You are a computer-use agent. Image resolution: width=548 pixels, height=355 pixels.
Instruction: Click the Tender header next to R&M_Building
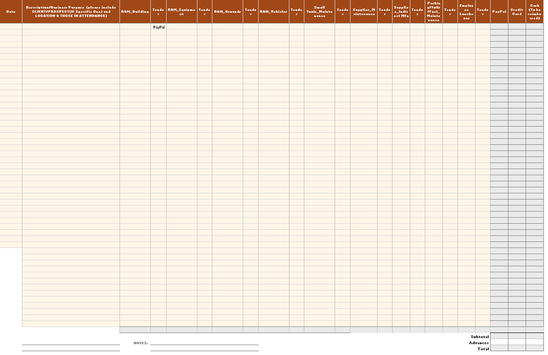pyautogui.click(x=159, y=12)
